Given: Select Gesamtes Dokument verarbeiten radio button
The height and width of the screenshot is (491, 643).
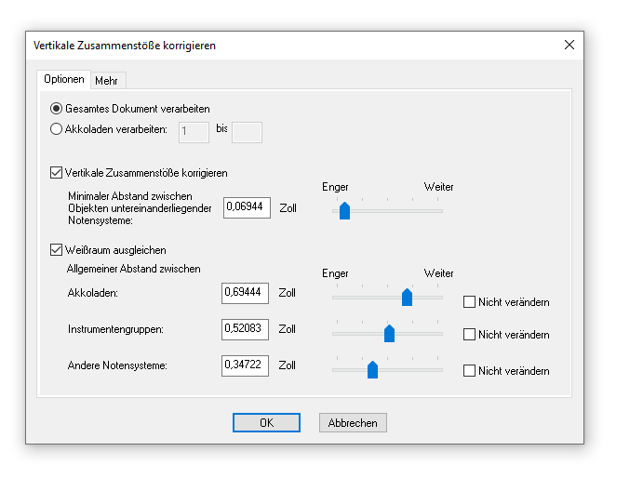Looking at the screenshot, I should 56,109.
